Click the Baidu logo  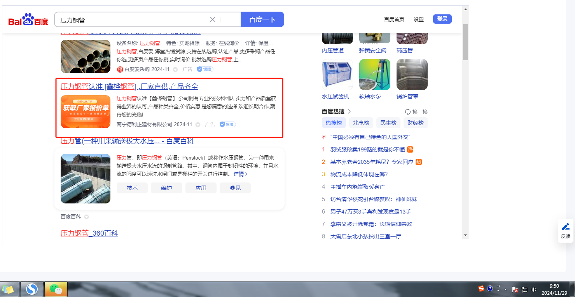[x=28, y=19]
